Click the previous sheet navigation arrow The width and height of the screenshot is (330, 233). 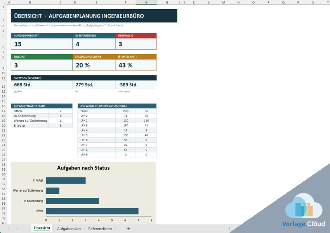coord(9,229)
